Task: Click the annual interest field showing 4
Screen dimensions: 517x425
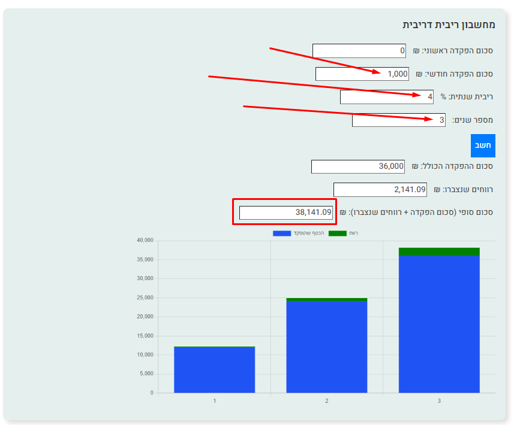Action: (387, 97)
